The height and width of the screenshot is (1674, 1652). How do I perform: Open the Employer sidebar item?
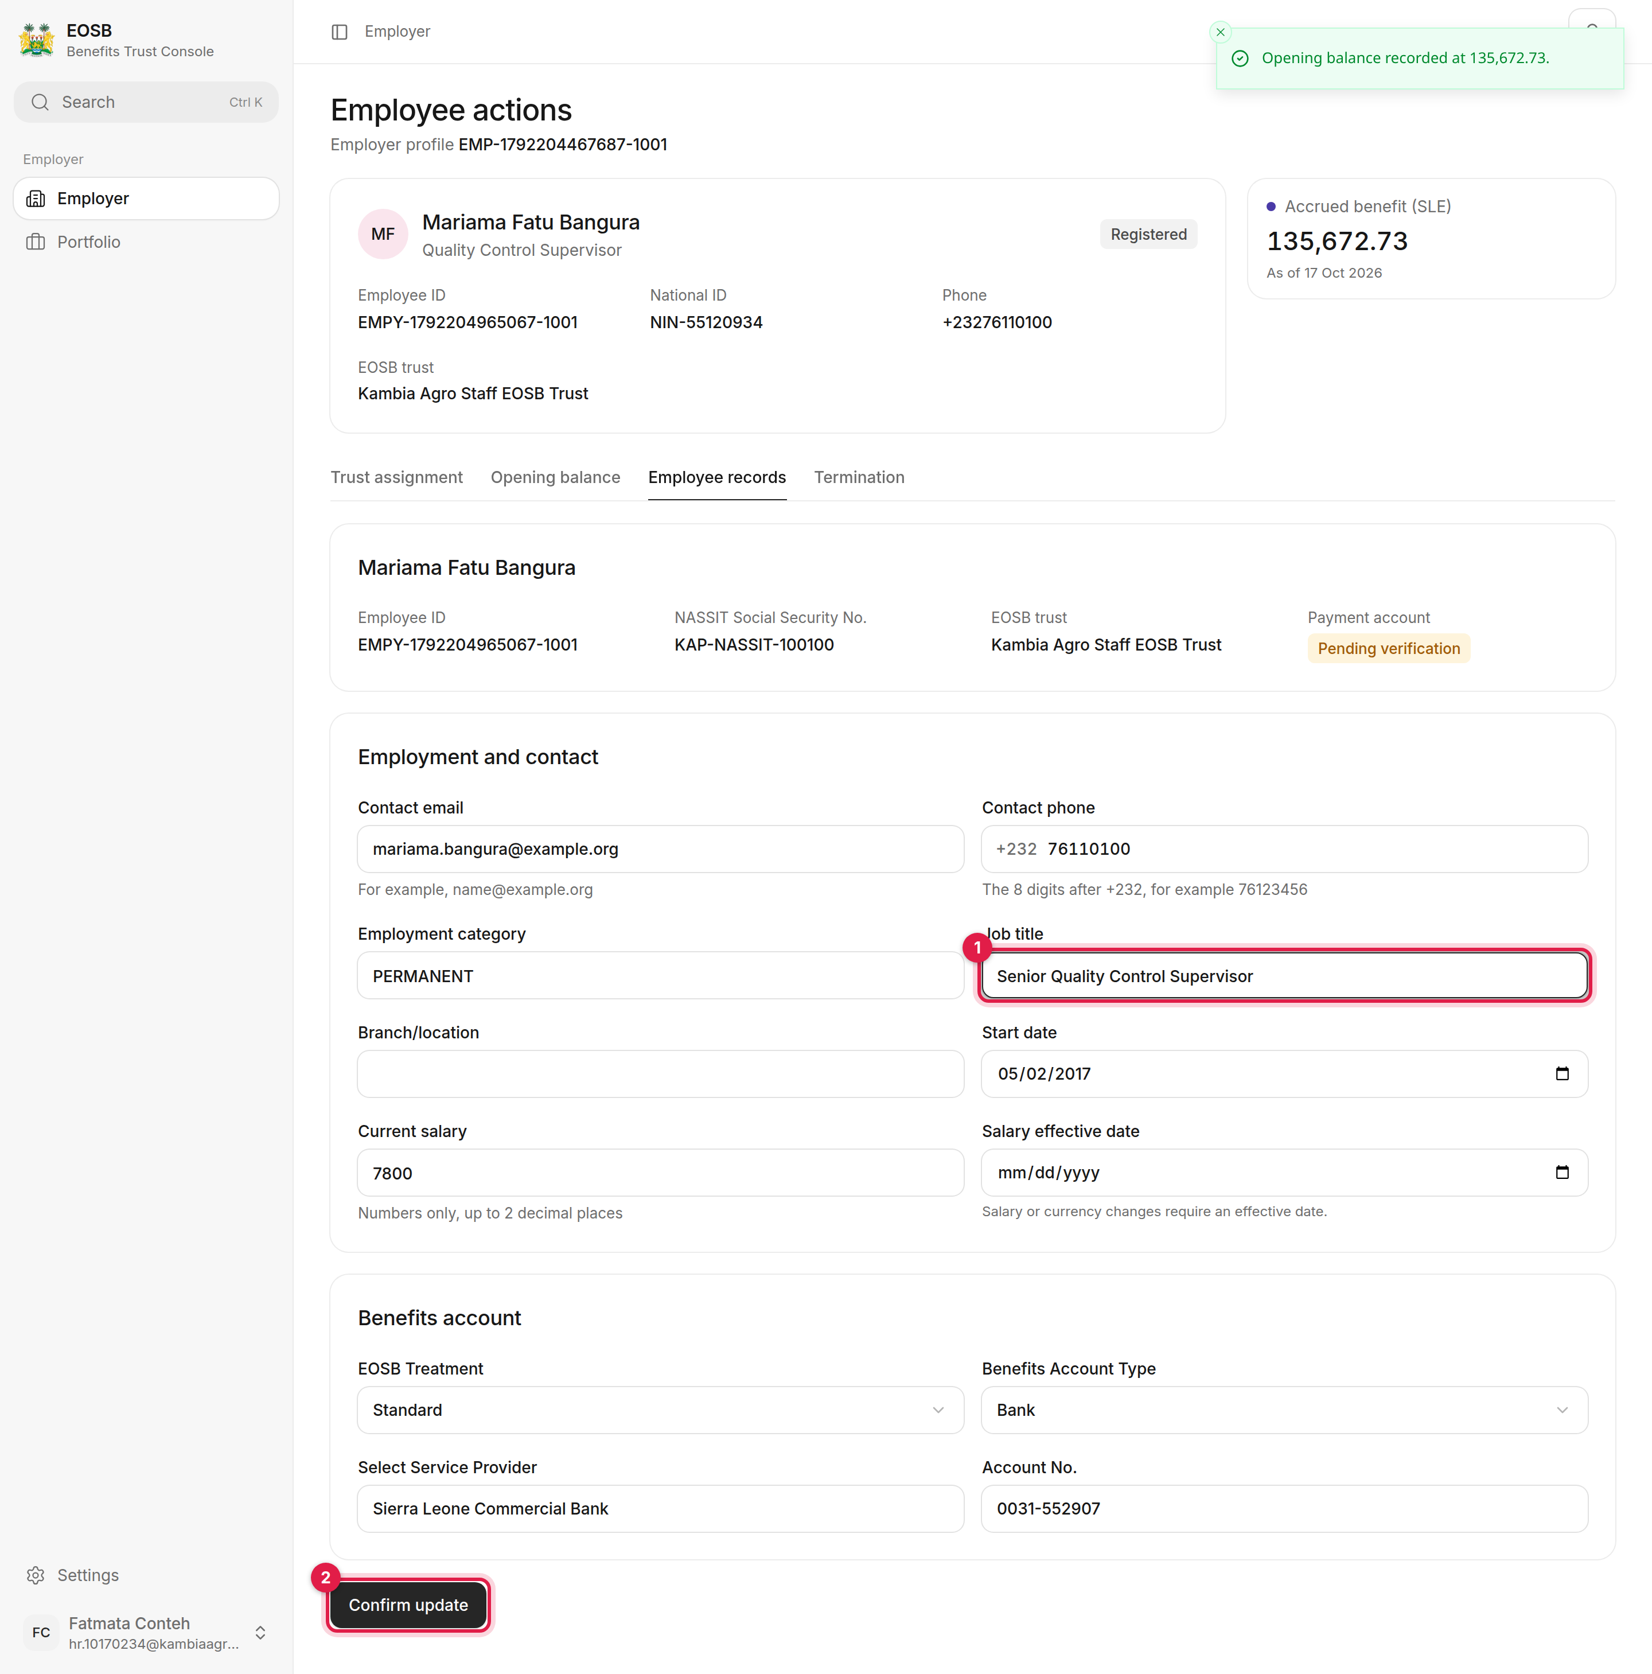(x=146, y=198)
